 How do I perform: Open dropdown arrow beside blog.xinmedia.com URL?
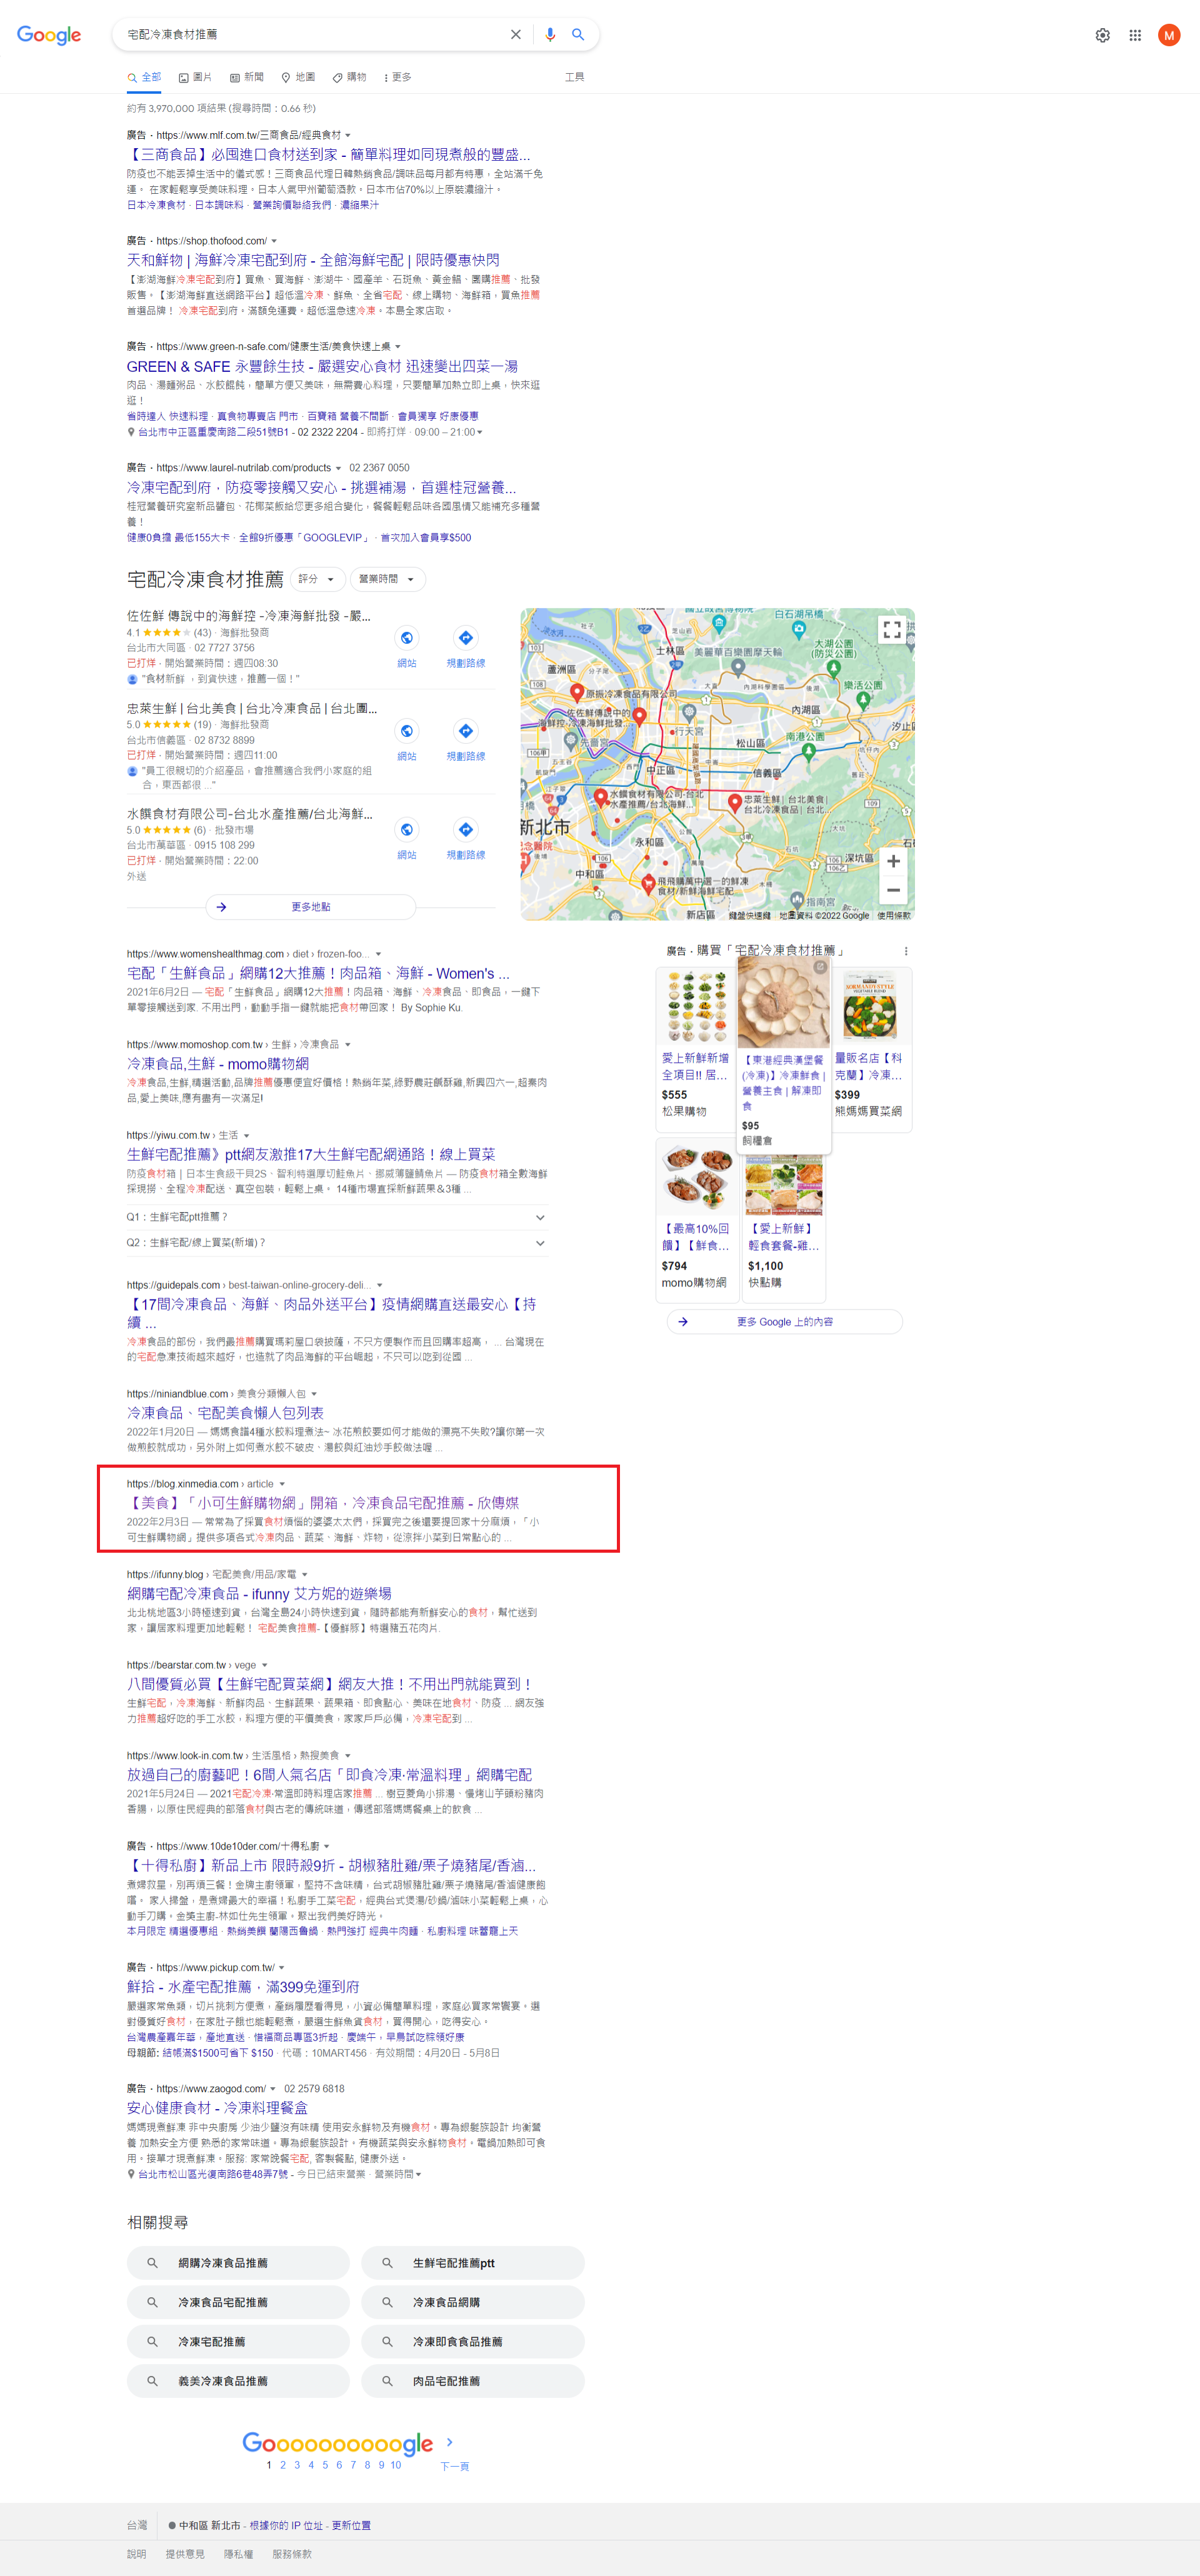(282, 1484)
